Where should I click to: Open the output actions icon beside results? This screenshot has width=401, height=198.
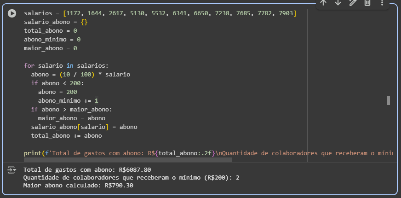[11, 170]
